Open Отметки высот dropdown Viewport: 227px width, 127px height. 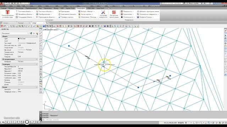click(x=128, y=17)
